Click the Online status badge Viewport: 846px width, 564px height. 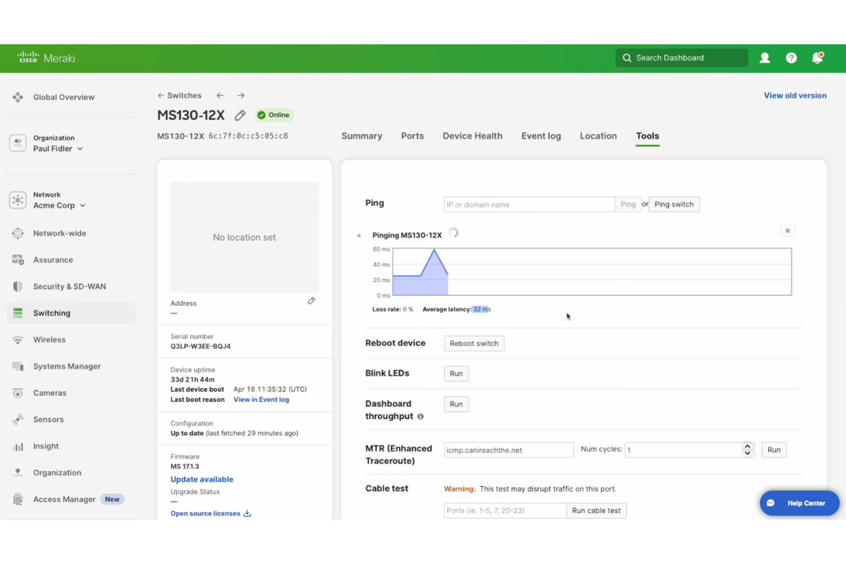[x=274, y=115]
